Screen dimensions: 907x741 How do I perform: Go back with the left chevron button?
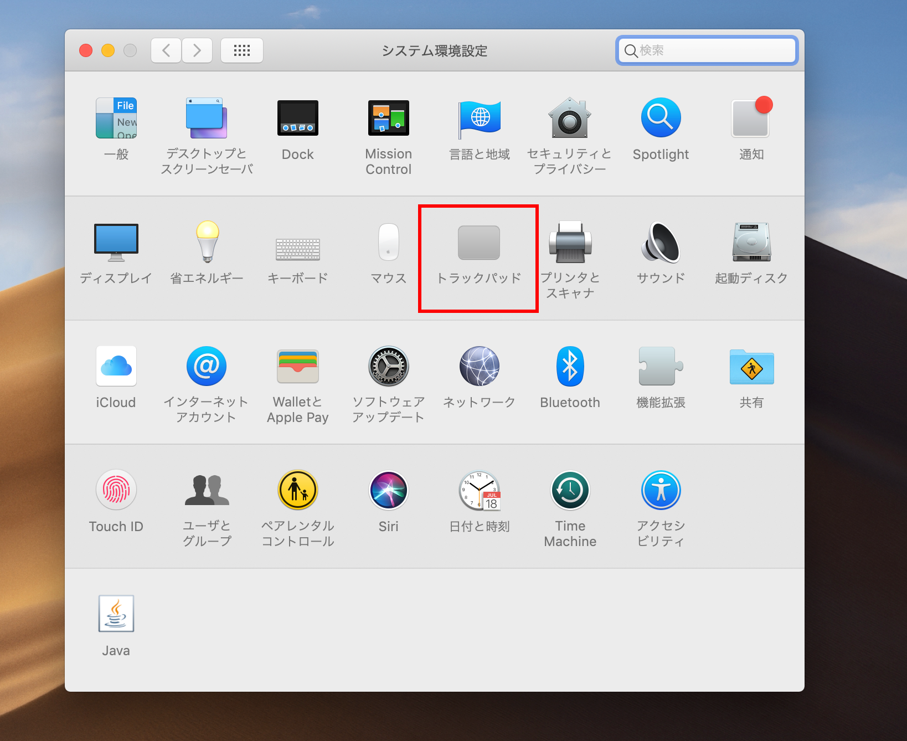(166, 50)
